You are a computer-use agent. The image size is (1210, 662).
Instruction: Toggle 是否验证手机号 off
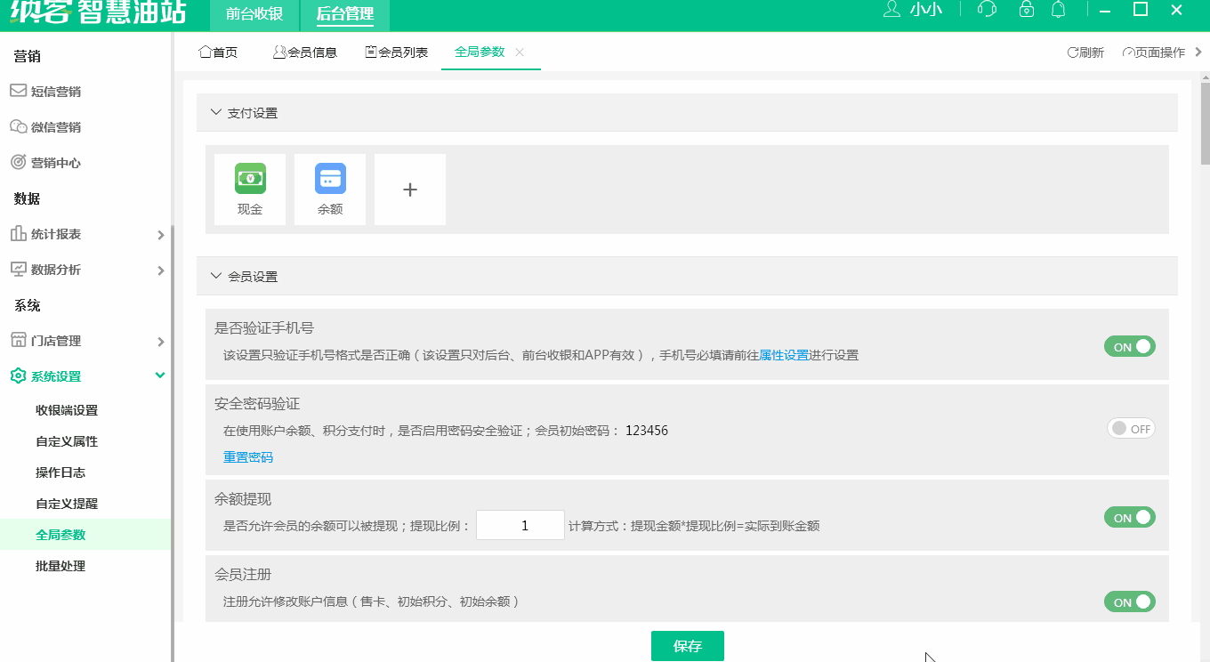[1129, 346]
